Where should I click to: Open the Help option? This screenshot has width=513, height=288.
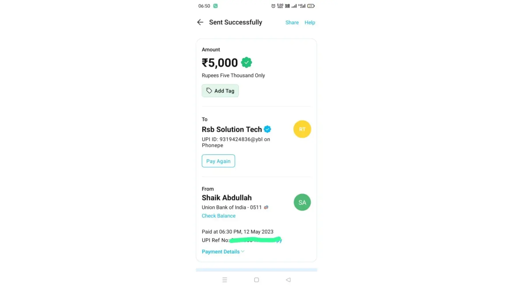click(x=310, y=22)
